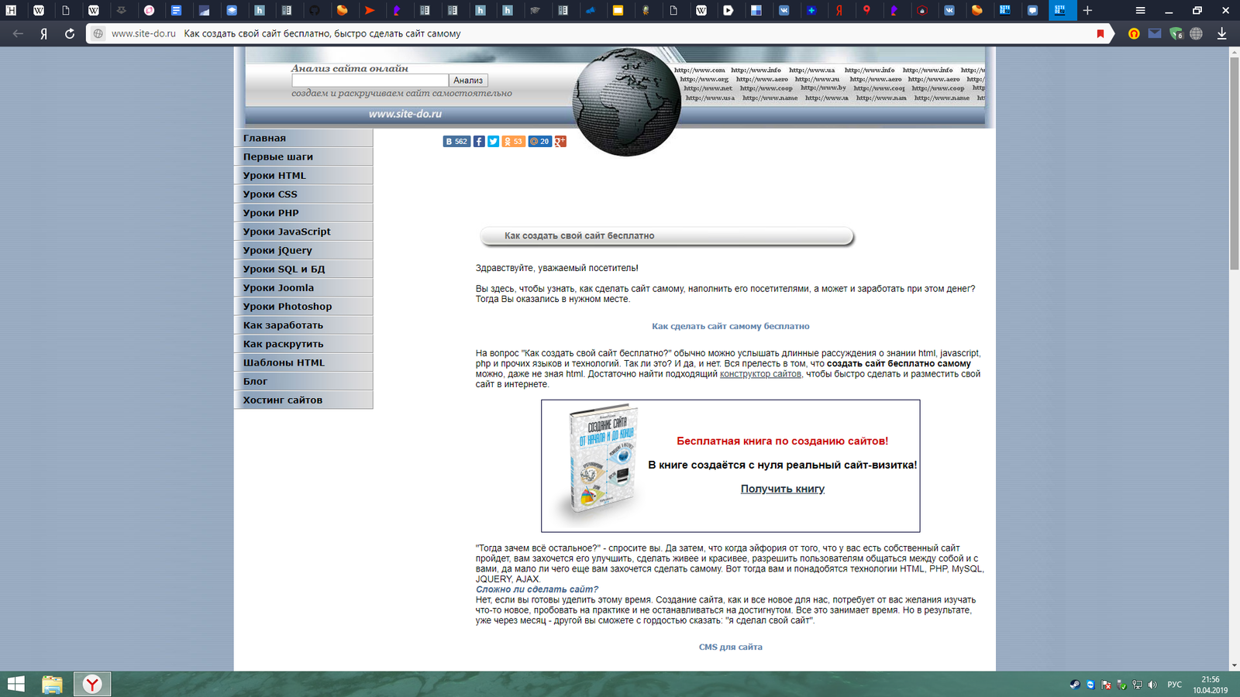The height and width of the screenshot is (697, 1240).
Task: Click the Анализ button
Action: tap(468, 81)
